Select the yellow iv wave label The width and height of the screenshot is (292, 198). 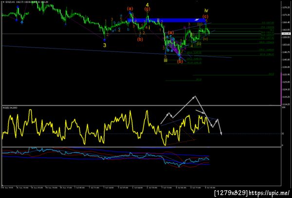[x=206, y=10]
